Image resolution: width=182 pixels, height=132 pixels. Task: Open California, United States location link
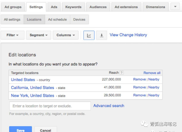(33, 88)
